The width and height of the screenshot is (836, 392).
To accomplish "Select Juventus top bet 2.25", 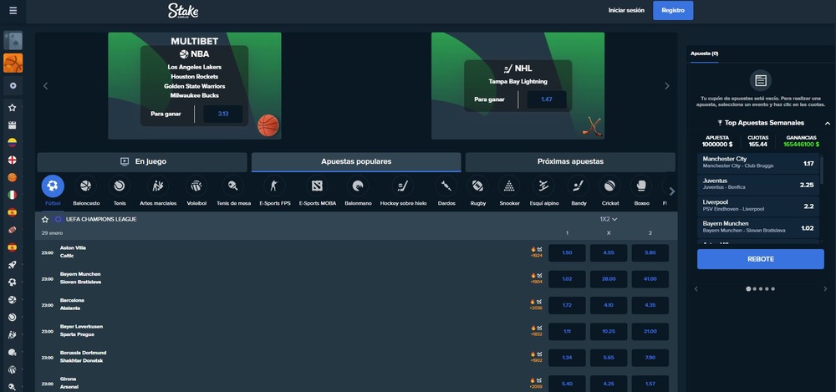I will pos(757,185).
